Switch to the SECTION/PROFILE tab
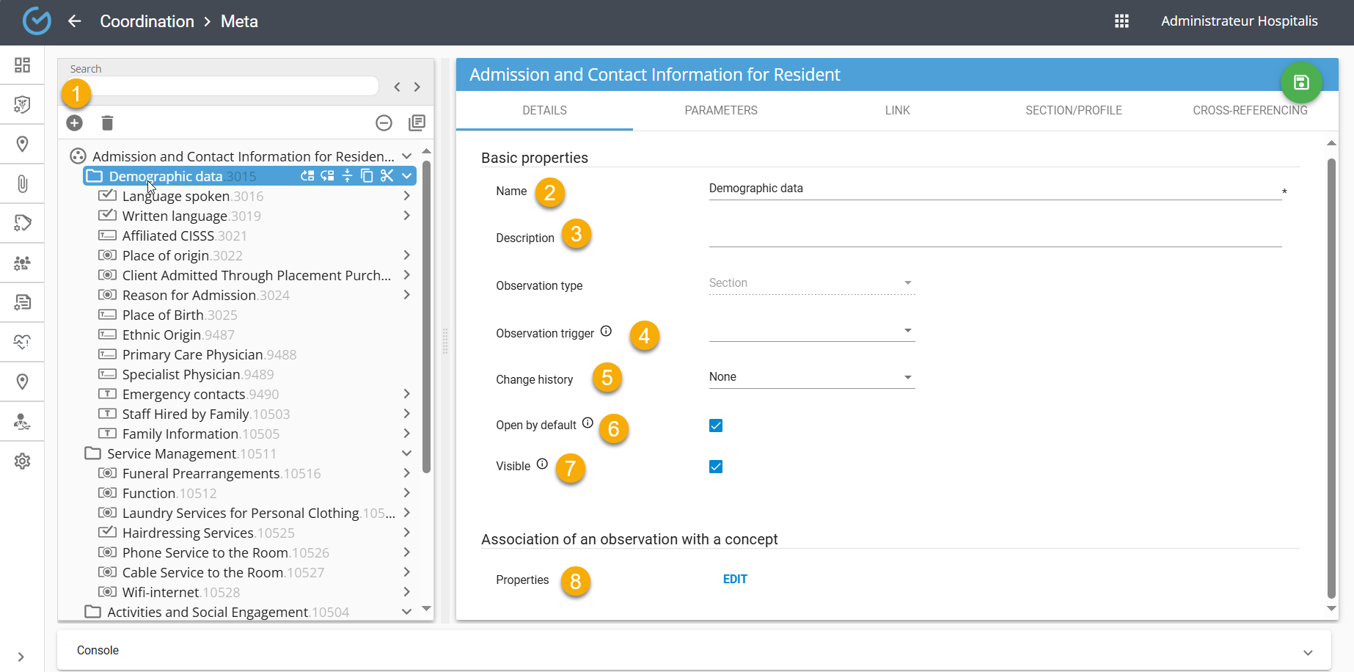Screen dimensions: 1354x672 pos(1073,111)
